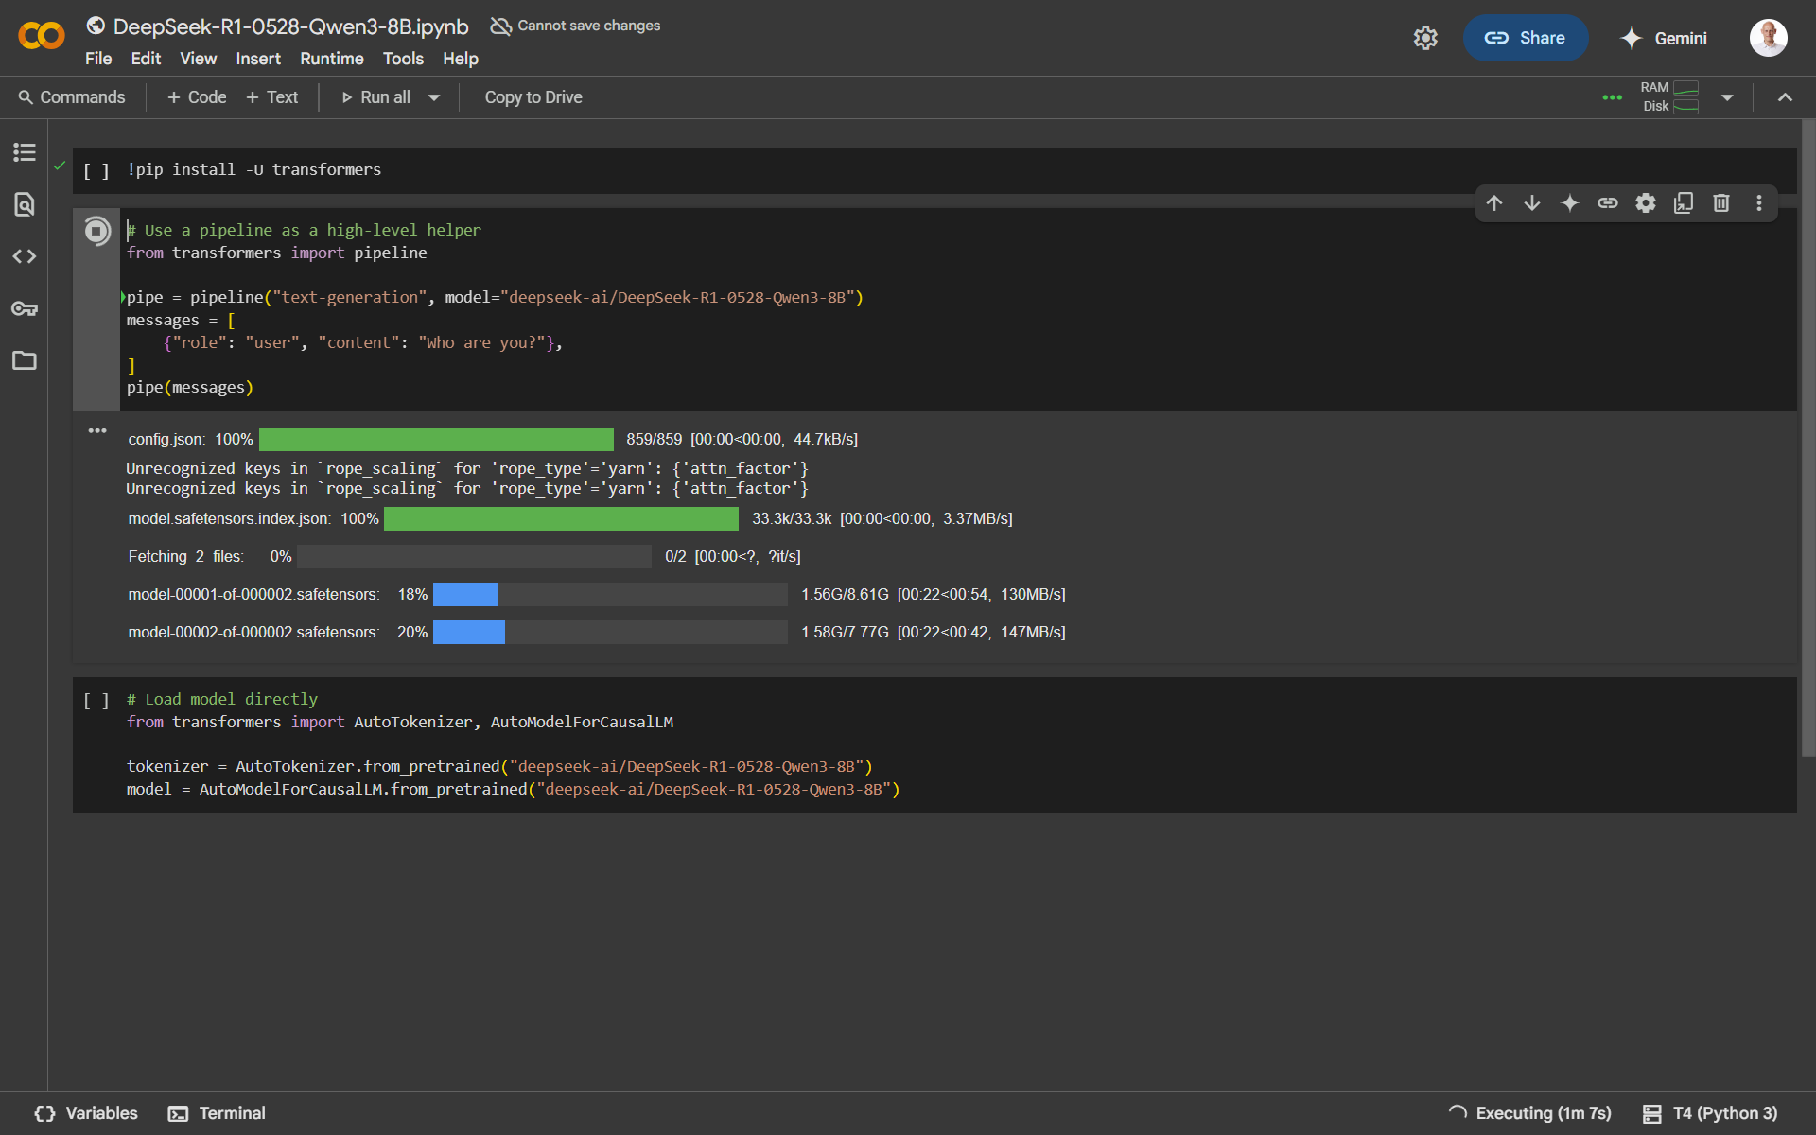The height and width of the screenshot is (1135, 1816).
Task: Open the File menu
Action: coord(98,59)
